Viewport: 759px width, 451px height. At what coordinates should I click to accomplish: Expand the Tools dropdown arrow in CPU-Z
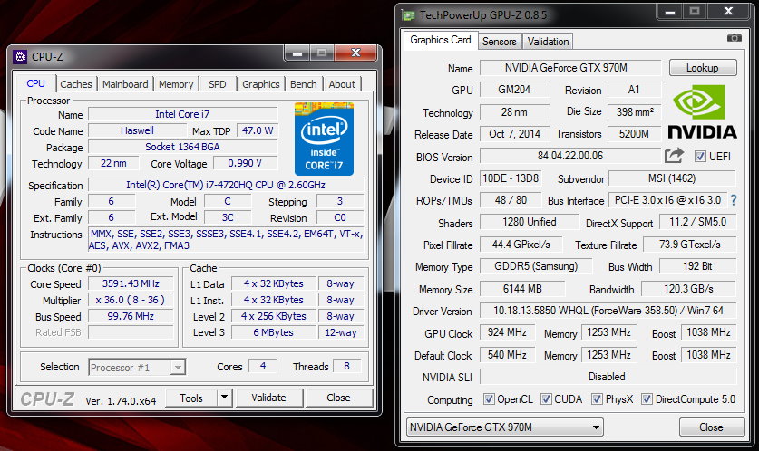pyautogui.click(x=224, y=398)
